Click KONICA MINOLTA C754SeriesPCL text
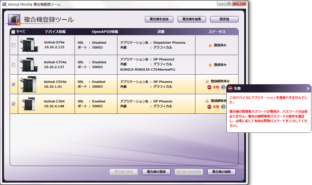Viewport: 312px width, 185px height. [148, 70]
